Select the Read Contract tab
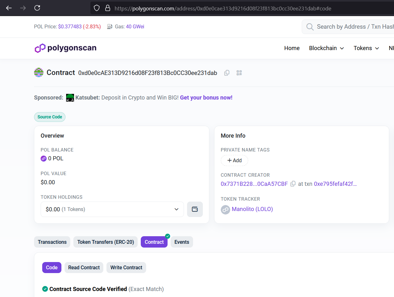 pyautogui.click(x=84, y=267)
